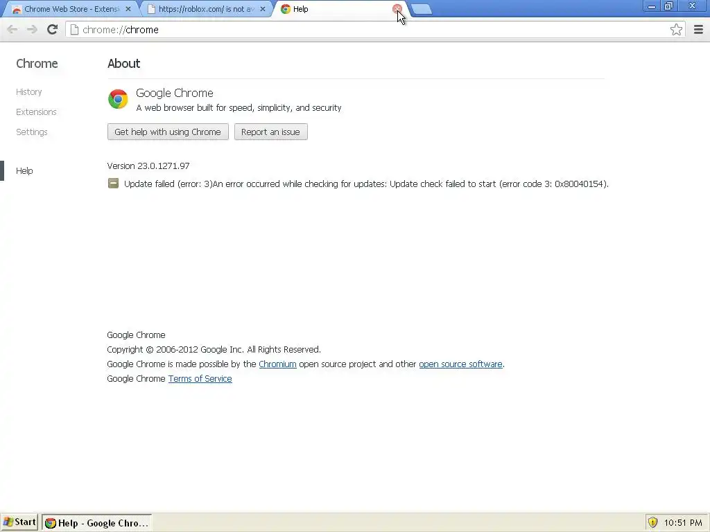The height and width of the screenshot is (532, 710).
Task: Restore down the Chrome window
Action: tap(668, 6)
